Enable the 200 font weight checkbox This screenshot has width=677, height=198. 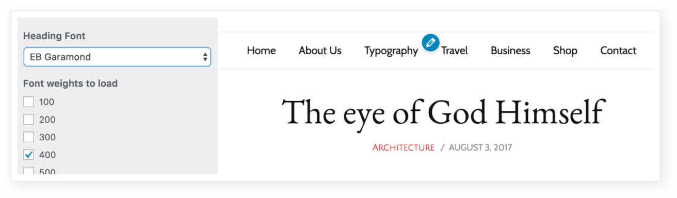[x=28, y=120]
